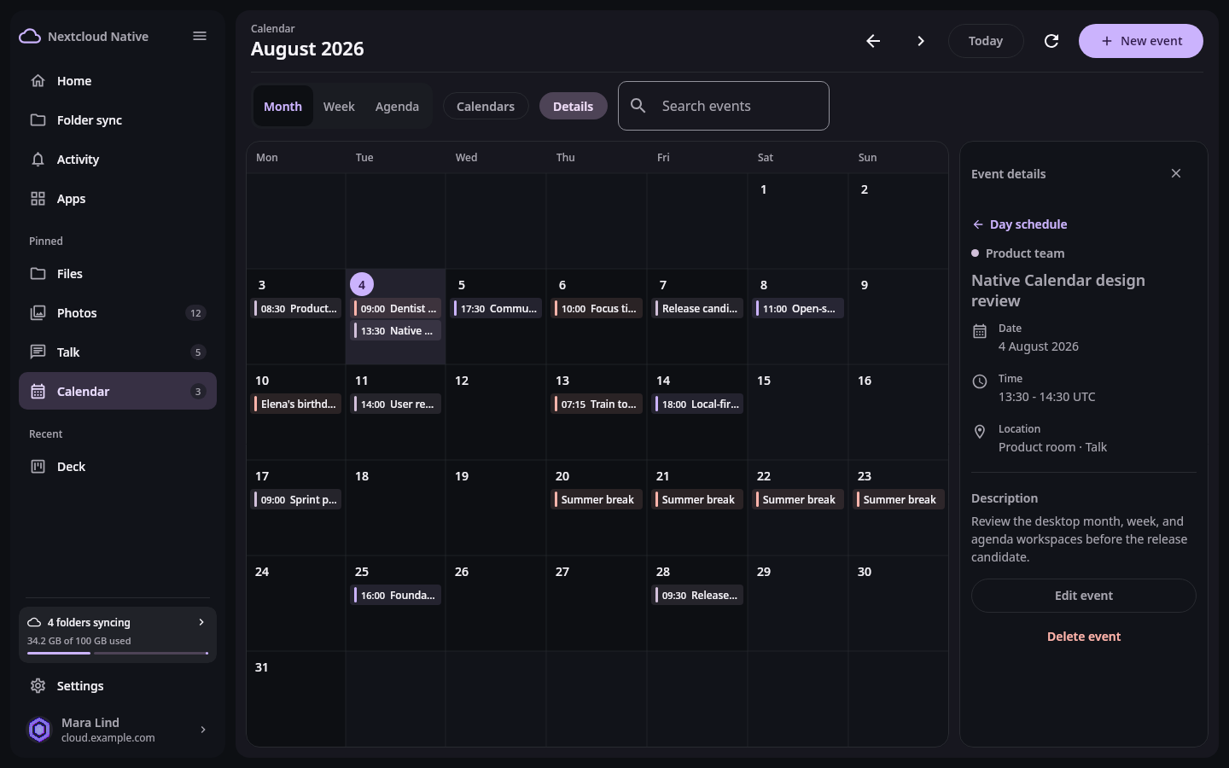
Task: Click the storage usage progress bar
Action: (118, 654)
